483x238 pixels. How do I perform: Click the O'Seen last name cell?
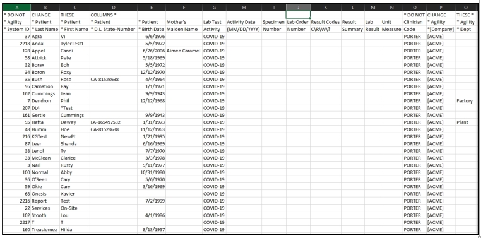coord(45,179)
